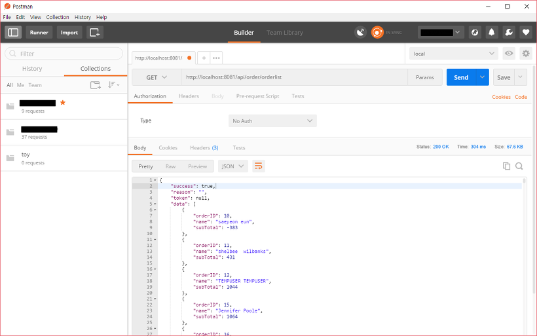Open response Cookies tab
Screen dimensions: 537x336
tap(168, 148)
